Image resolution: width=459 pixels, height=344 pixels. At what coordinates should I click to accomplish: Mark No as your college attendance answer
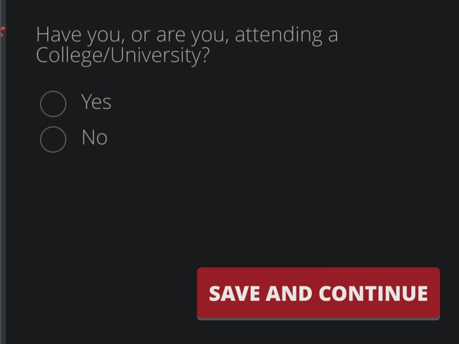click(53, 139)
